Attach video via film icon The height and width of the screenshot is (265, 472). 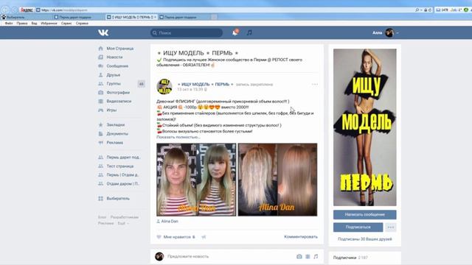(x=308, y=256)
